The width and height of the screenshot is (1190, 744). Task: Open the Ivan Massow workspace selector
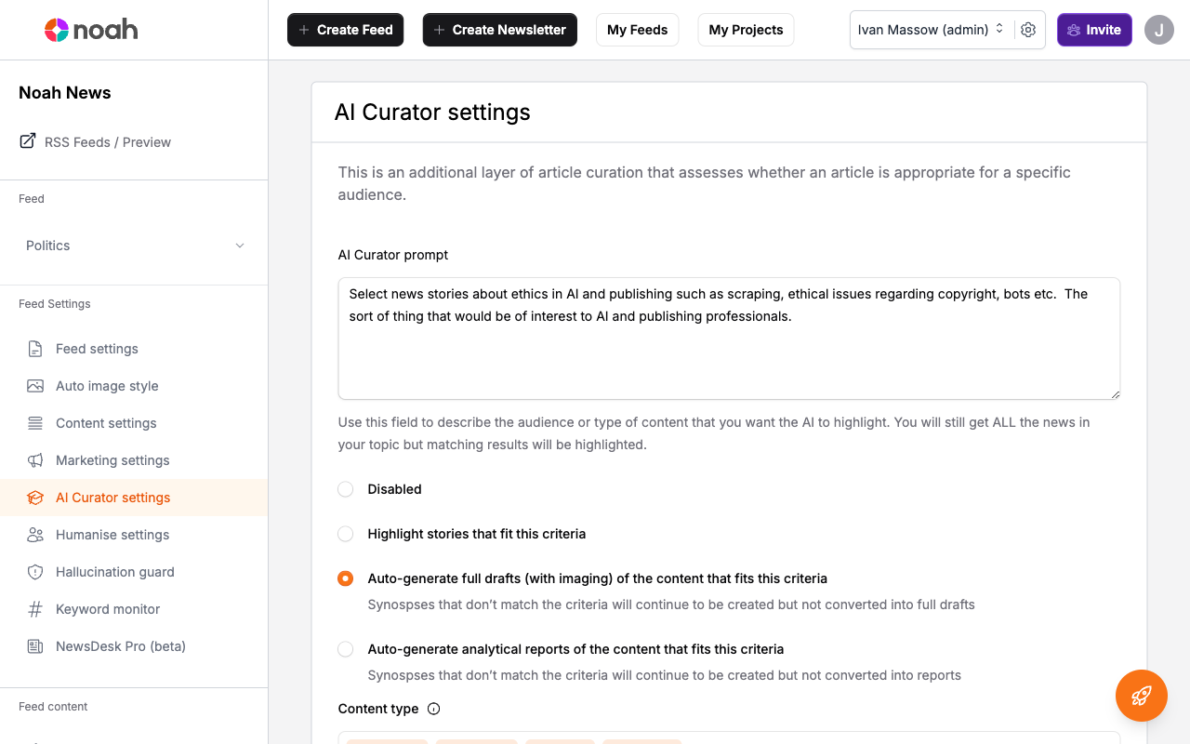pos(930,30)
